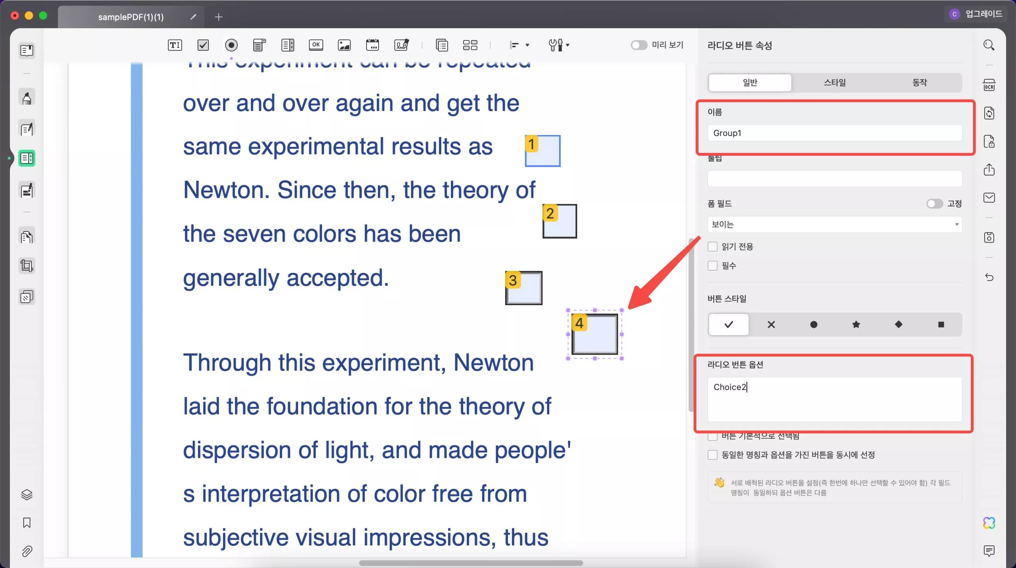Open a new tab with plus button

pyautogui.click(x=218, y=17)
